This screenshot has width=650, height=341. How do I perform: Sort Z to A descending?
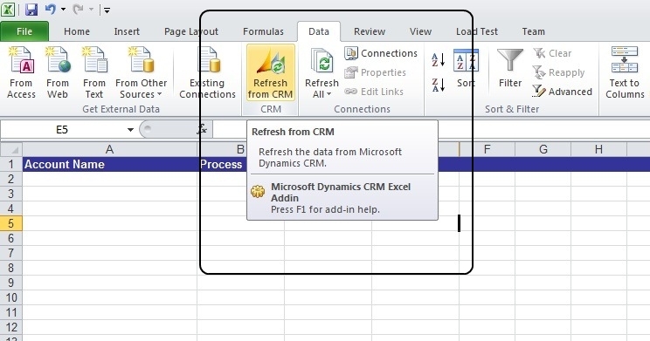[439, 85]
